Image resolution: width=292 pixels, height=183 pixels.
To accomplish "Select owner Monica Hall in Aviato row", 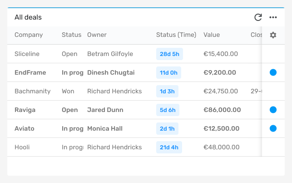I will click(105, 128).
